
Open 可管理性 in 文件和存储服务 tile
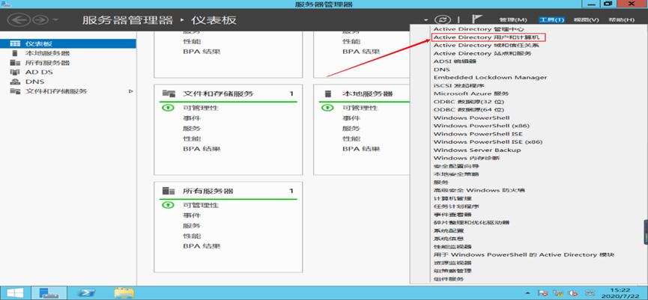[201, 108]
